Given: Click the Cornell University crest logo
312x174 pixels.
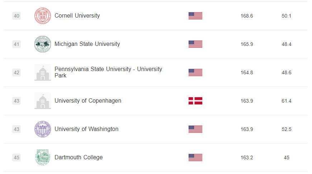Looking at the screenshot, I should pos(43,16).
